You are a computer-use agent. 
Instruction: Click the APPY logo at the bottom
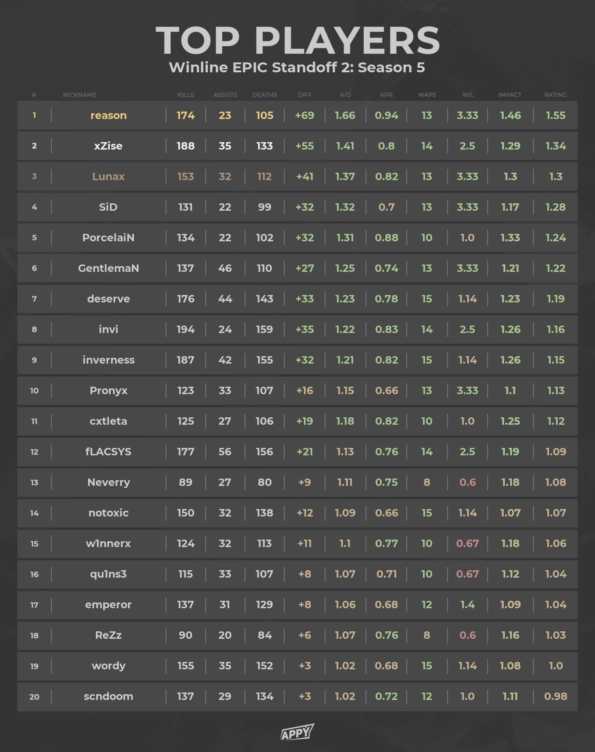pyautogui.click(x=297, y=733)
